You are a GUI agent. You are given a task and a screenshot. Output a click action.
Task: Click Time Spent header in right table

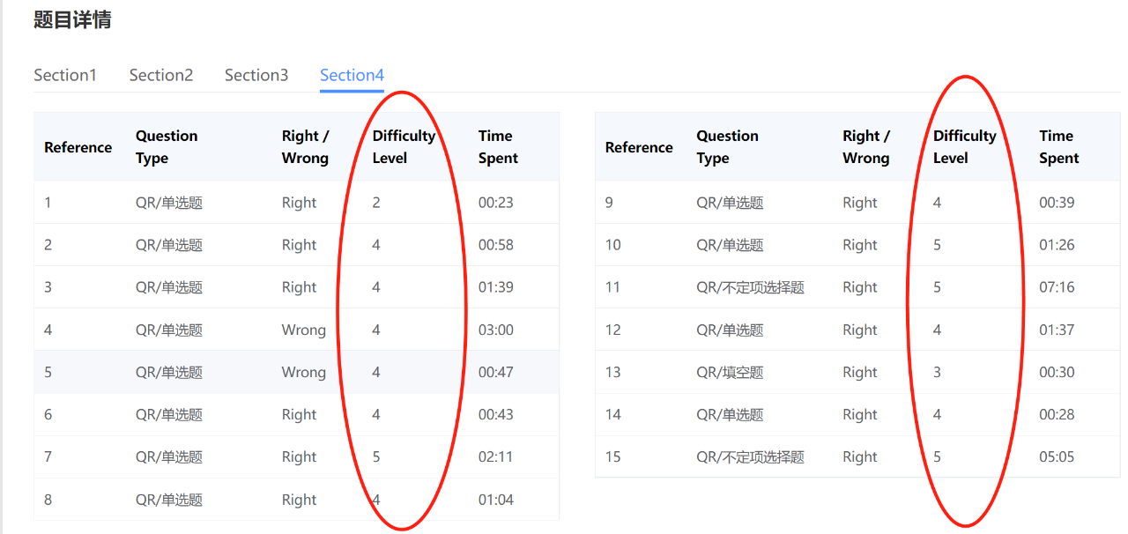[x=1058, y=147]
